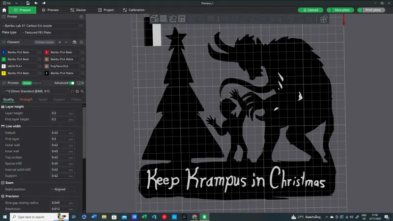
Task: Click the Add plate grid icon
Action: 164,19
